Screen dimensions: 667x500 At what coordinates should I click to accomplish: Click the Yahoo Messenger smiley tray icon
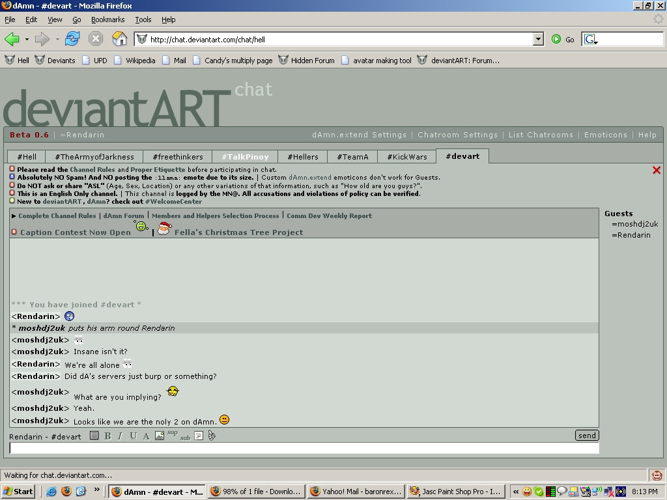(527, 492)
